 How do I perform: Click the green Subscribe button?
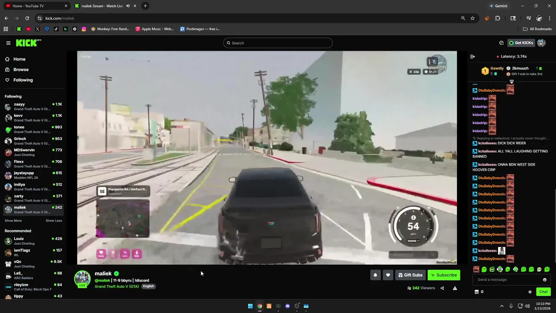(x=443, y=275)
